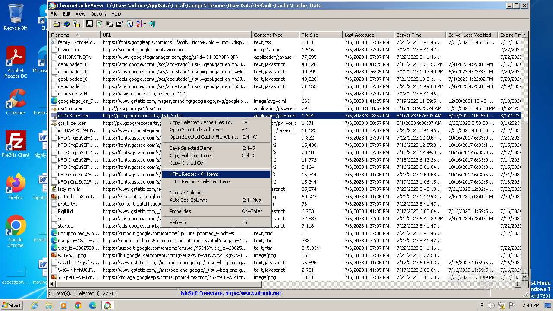Open the Edit menu
This screenshot has width=553, height=311.
(x=67, y=14)
